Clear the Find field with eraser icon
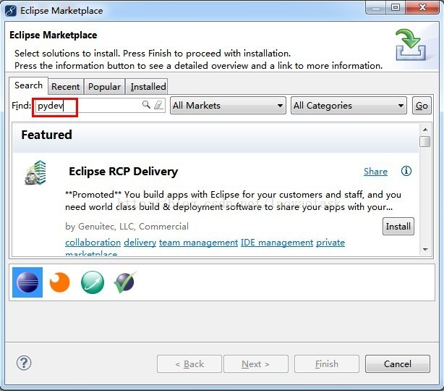This screenshot has width=444, height=391. [x=158, y=105]
